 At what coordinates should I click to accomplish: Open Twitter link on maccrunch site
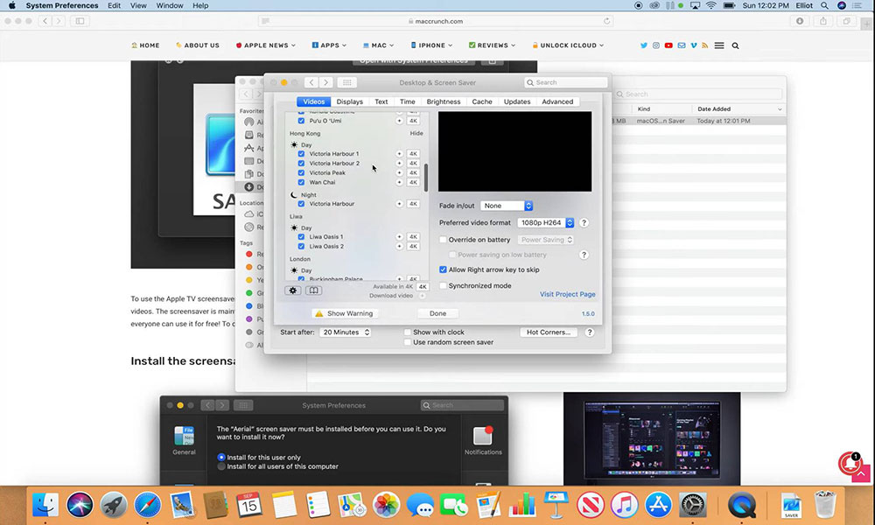coord(643,45)
